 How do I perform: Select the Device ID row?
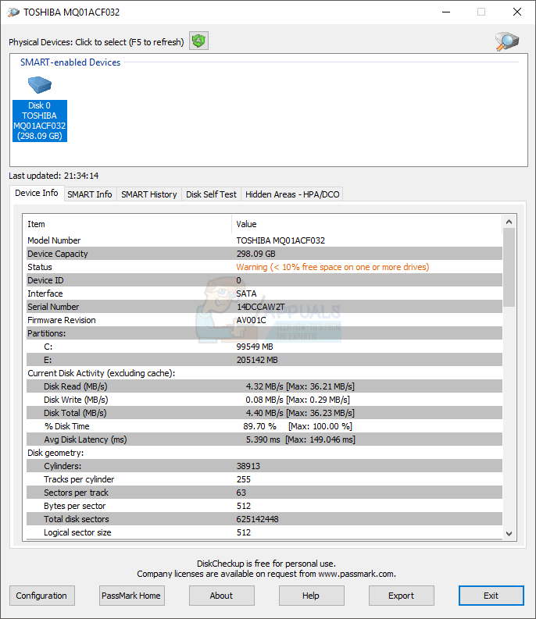(x=264, y=280)
